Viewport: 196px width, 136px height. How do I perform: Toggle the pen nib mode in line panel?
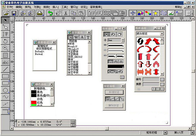[107, 34]
